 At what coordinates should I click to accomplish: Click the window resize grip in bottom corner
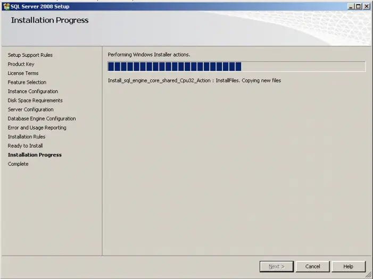pyautogui.click(x=369, y=275)
